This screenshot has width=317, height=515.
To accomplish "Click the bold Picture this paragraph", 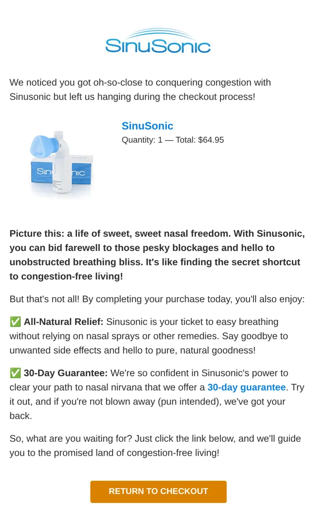I will (x=157, y=255).
